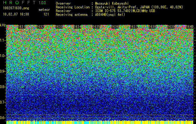Click the 1.0 frequency axis label

(x=2, y=56)
